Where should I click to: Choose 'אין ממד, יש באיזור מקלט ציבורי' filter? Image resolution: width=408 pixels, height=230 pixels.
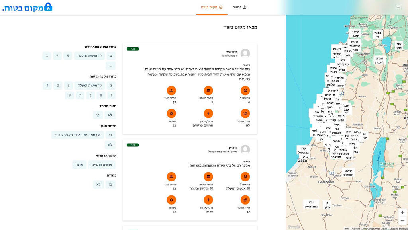[77, 135]
